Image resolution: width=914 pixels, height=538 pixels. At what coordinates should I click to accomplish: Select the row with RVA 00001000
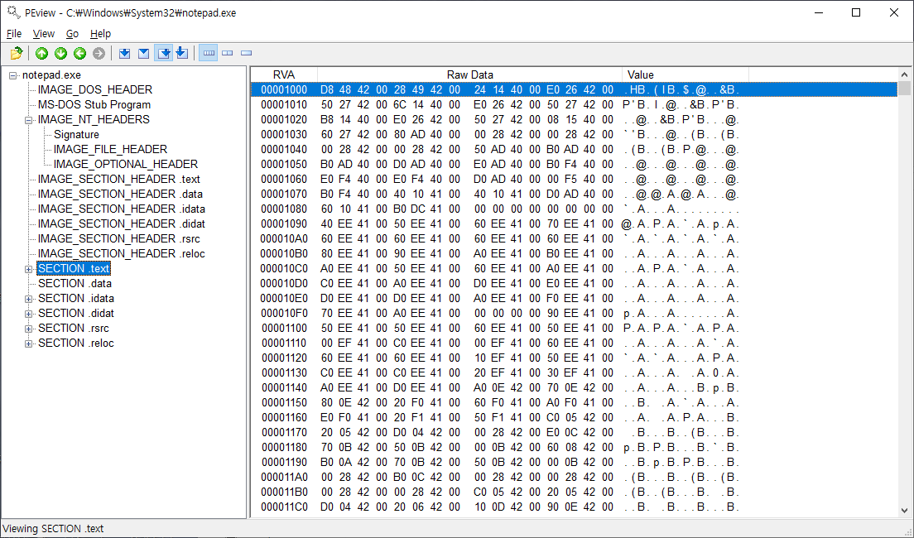[575, 89]
